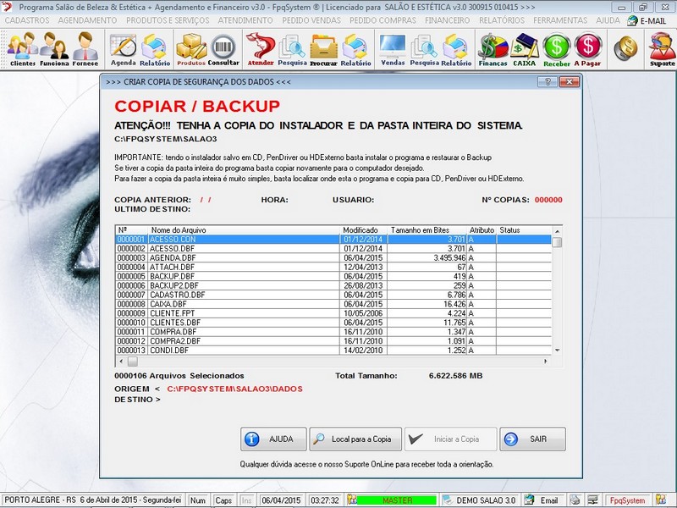Click the gold coin icon
This screenshot has height=508, width=677.
coord(625,48)
